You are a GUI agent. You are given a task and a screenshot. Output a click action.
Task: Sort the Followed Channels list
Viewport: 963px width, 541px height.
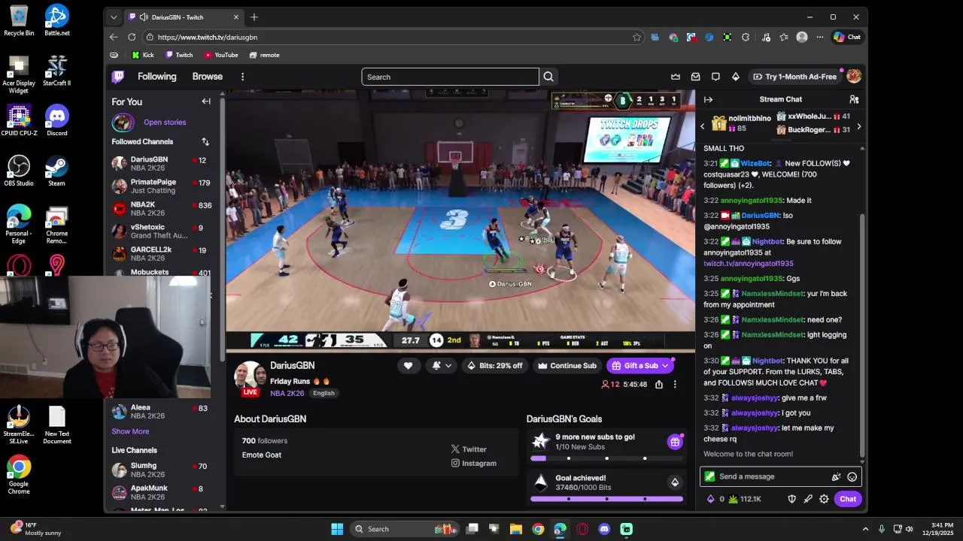point(205,141)
